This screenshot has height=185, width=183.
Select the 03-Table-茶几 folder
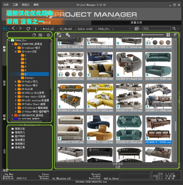point(28,81)
